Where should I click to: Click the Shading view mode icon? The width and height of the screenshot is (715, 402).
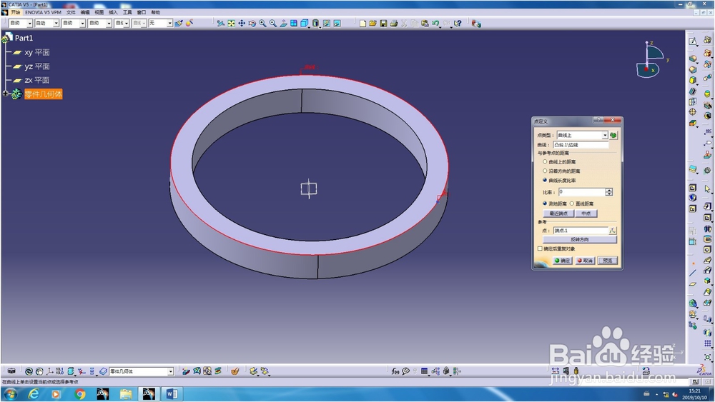(x=315, y=24)
